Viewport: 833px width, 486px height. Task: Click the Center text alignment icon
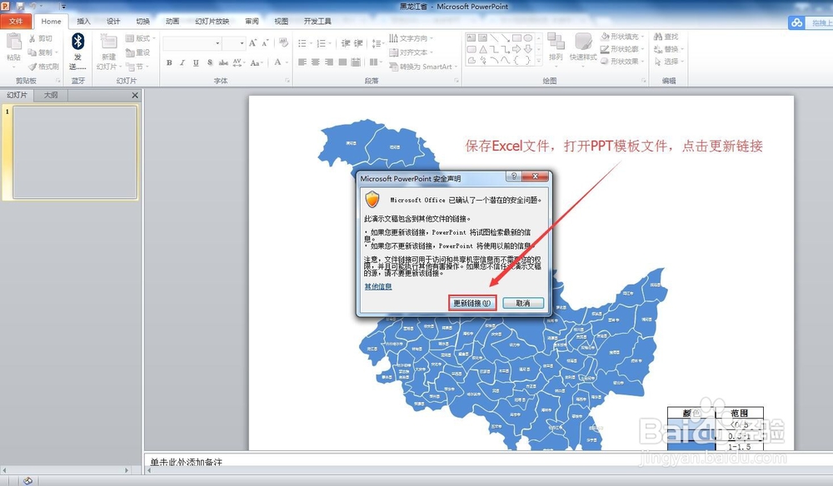click(x=316, y=62)
